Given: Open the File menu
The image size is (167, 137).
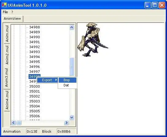Looking at the screenshot, I should click(x=5, y=12).
